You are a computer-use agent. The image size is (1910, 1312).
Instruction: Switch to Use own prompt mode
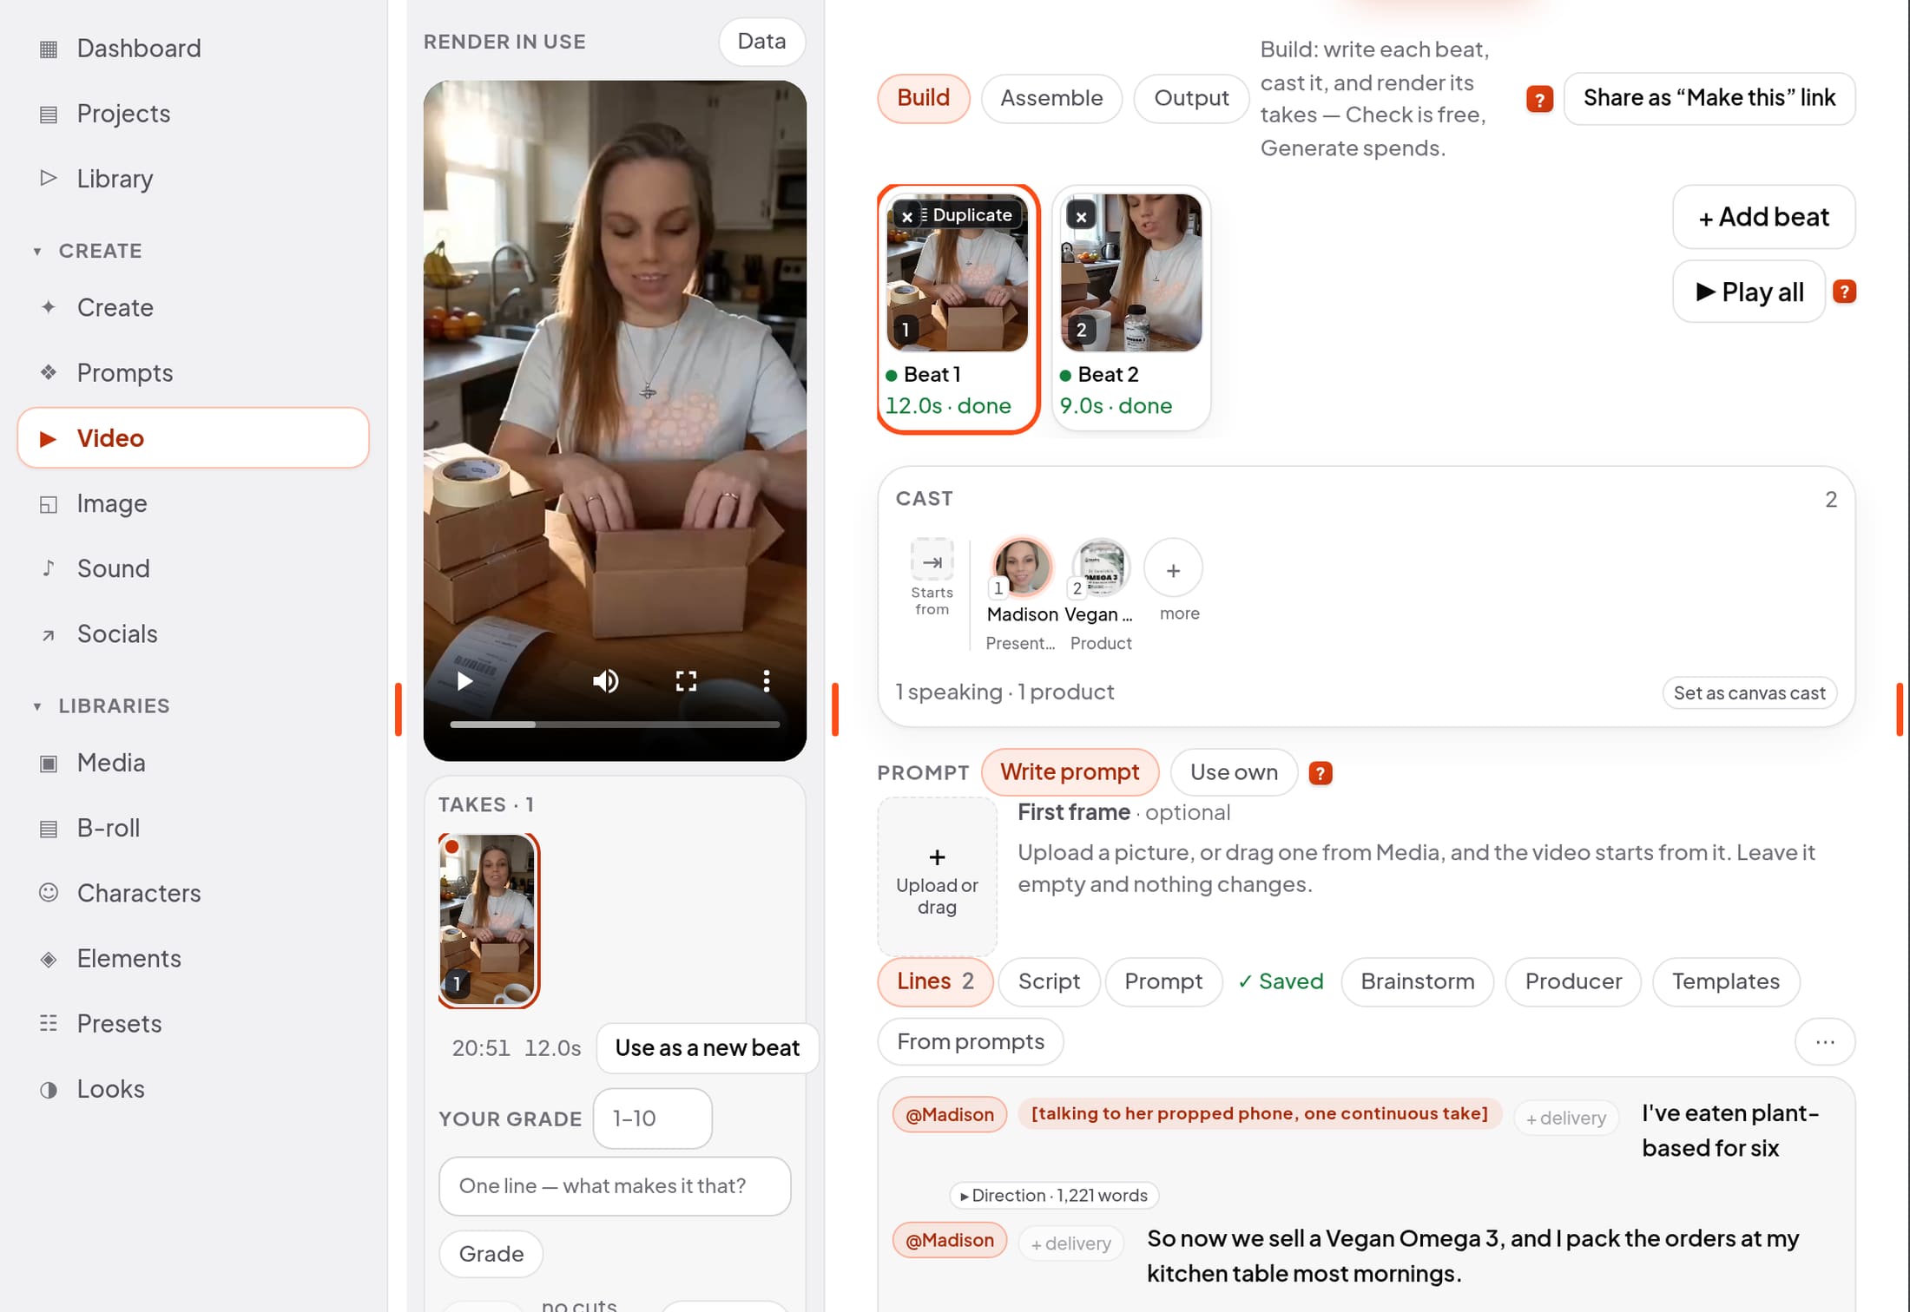(x=1234, y=771)
